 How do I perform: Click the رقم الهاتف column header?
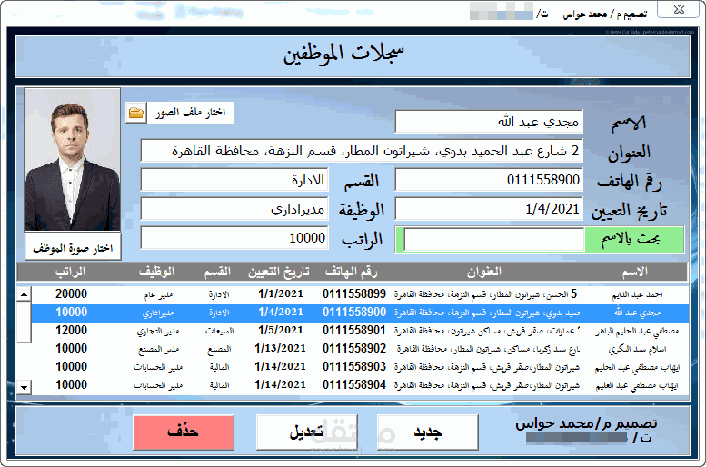pyautogui.click(x=352, y=272)
